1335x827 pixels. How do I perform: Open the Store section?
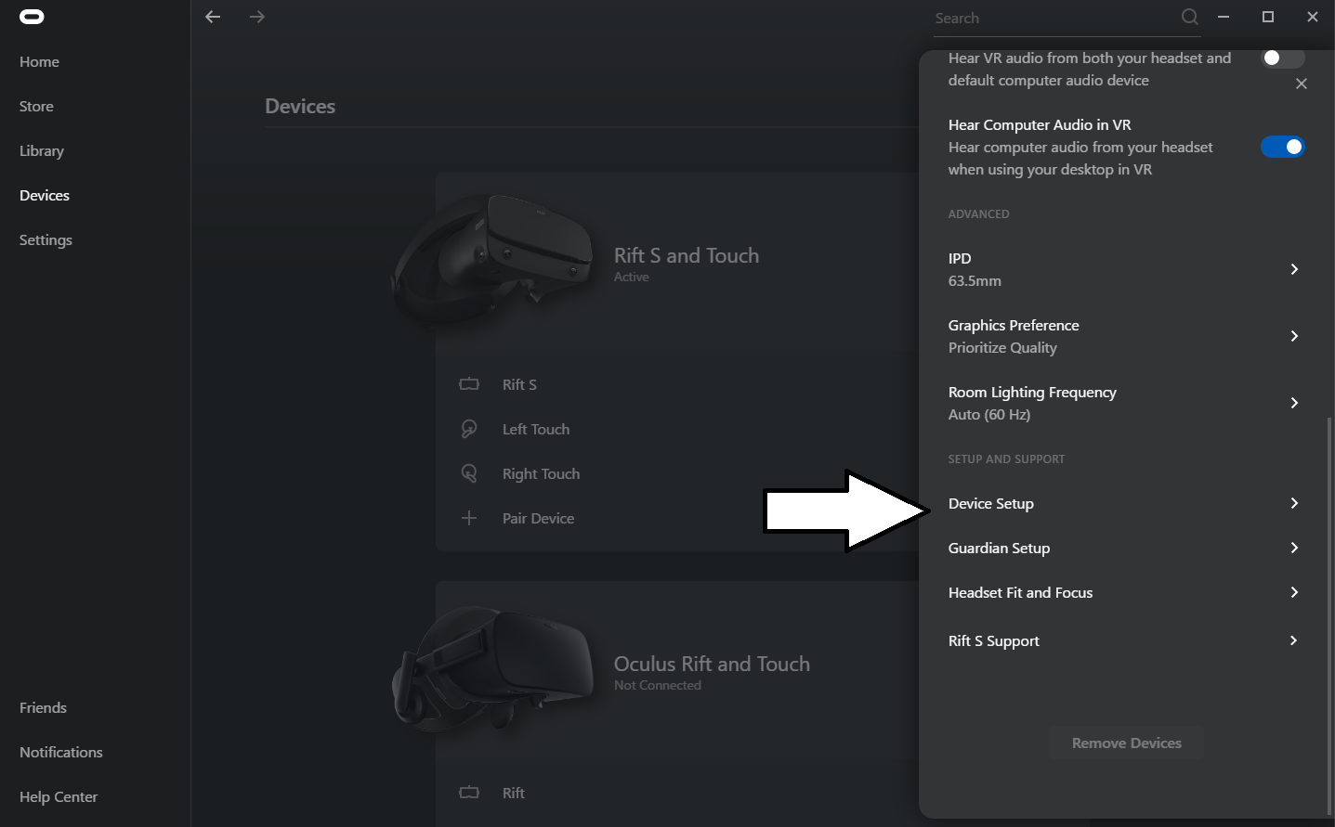(36, 106)
